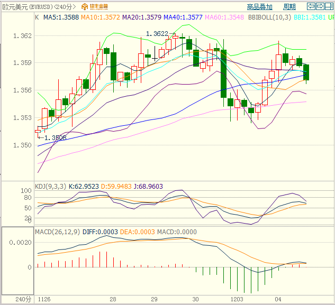
Task: Select the MA20 indicator label
Action: pyautogui.click(x=141, y=17)
